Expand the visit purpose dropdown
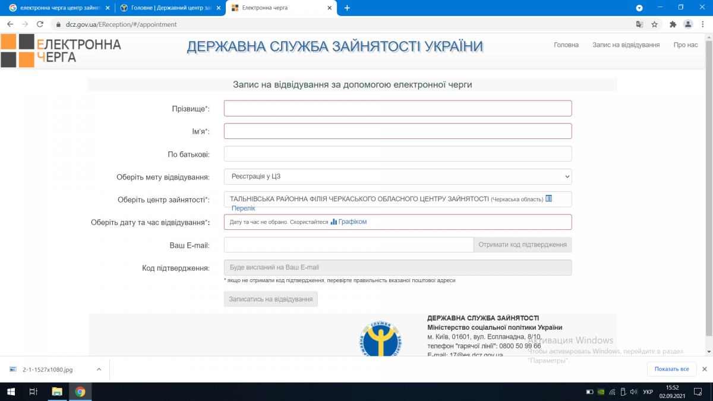This screenshot has width=713, height=401. pos(397,176)
